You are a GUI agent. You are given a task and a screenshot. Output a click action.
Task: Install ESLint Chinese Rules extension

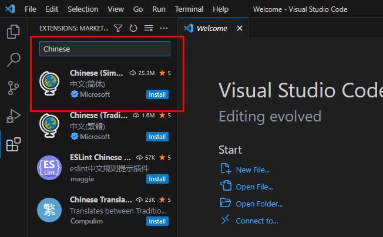(x=157, y=179)
